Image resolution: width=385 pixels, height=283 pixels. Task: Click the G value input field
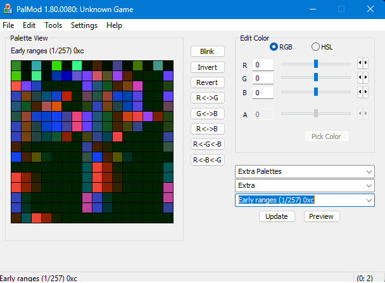tap(262, 78)
